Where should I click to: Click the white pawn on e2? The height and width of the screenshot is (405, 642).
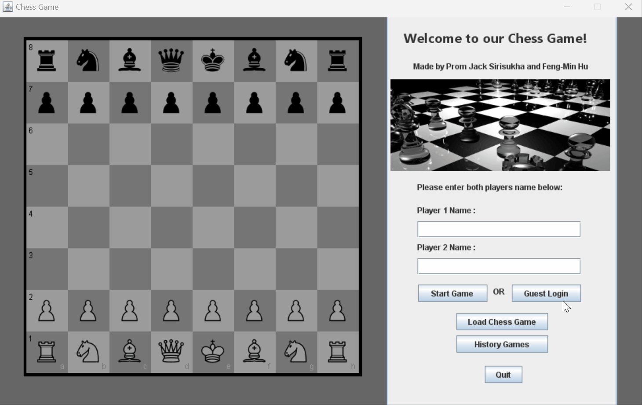213,310
